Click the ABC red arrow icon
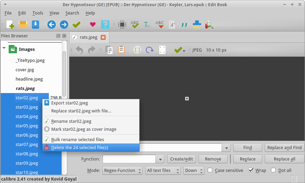 pyautogui.click(x=160, y=25)
